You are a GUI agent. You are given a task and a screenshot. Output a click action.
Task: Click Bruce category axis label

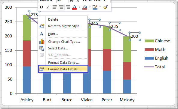[x=67, y=100]
